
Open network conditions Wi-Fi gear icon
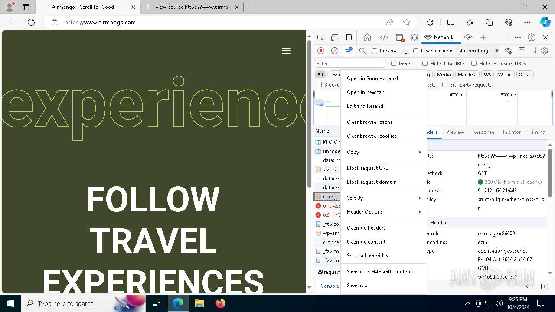pyautogui.click(x=509, y=51)
